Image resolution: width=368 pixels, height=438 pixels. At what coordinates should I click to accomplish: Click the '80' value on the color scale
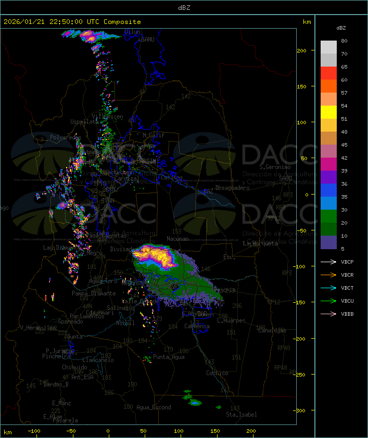344,41
